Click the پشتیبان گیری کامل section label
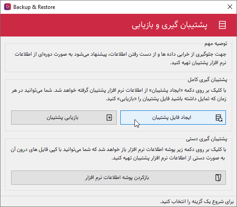This screenshot has width=237, height=207. click(207, 80)
